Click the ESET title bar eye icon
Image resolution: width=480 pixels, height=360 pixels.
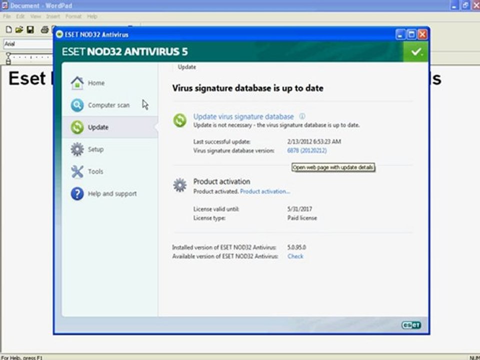click(59, 34)
